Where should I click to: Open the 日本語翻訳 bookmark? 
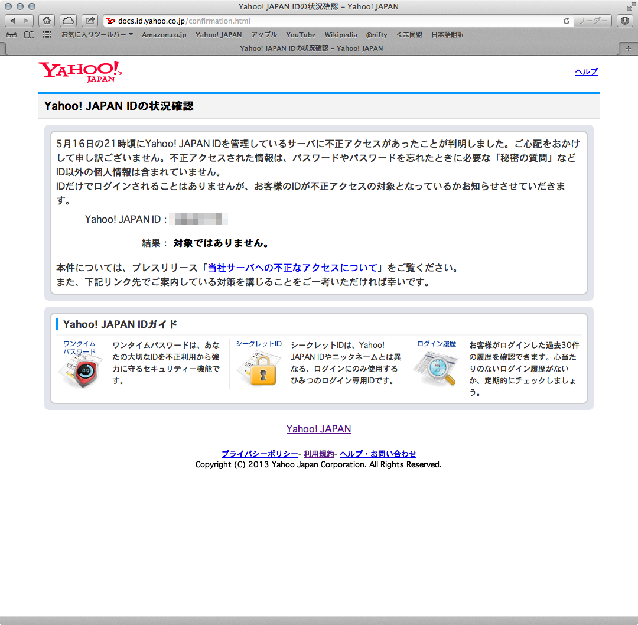[x=447, y=35]
